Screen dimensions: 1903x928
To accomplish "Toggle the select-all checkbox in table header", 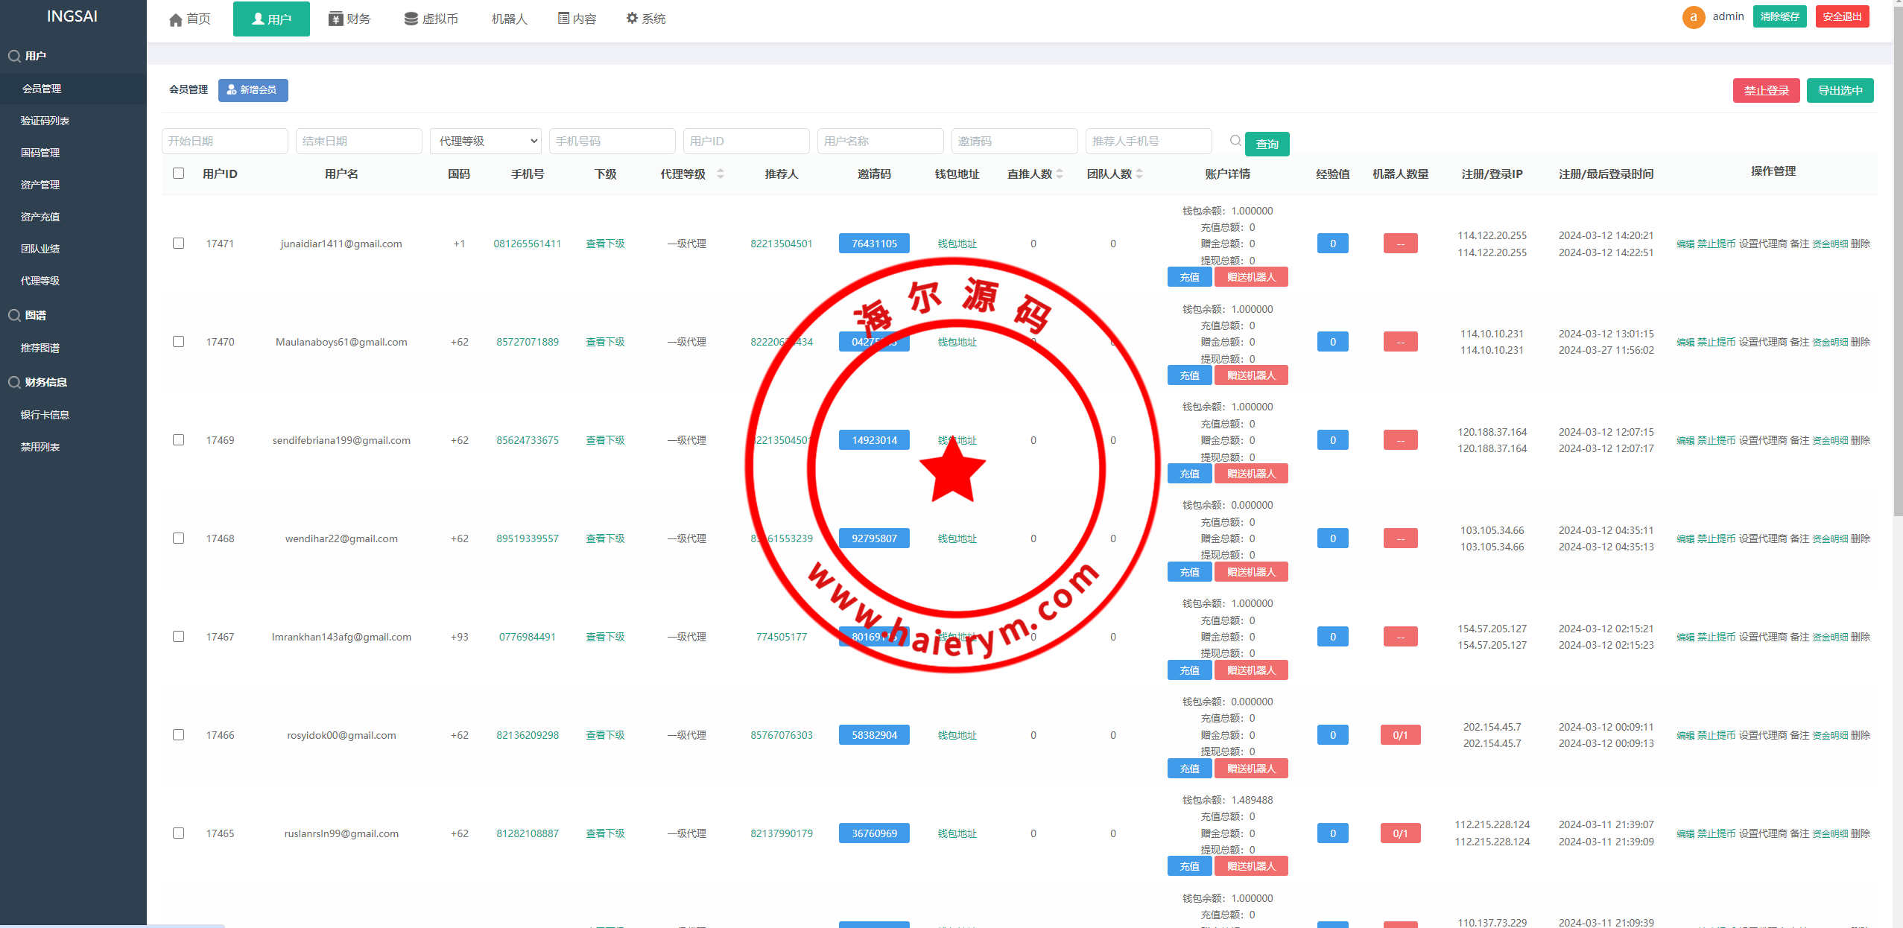I will tap(178, 174).
